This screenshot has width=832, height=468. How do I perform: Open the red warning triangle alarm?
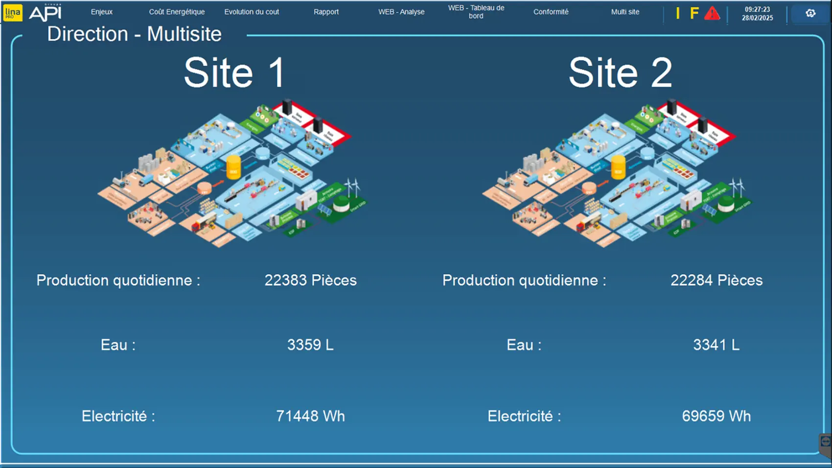(712, 13)
